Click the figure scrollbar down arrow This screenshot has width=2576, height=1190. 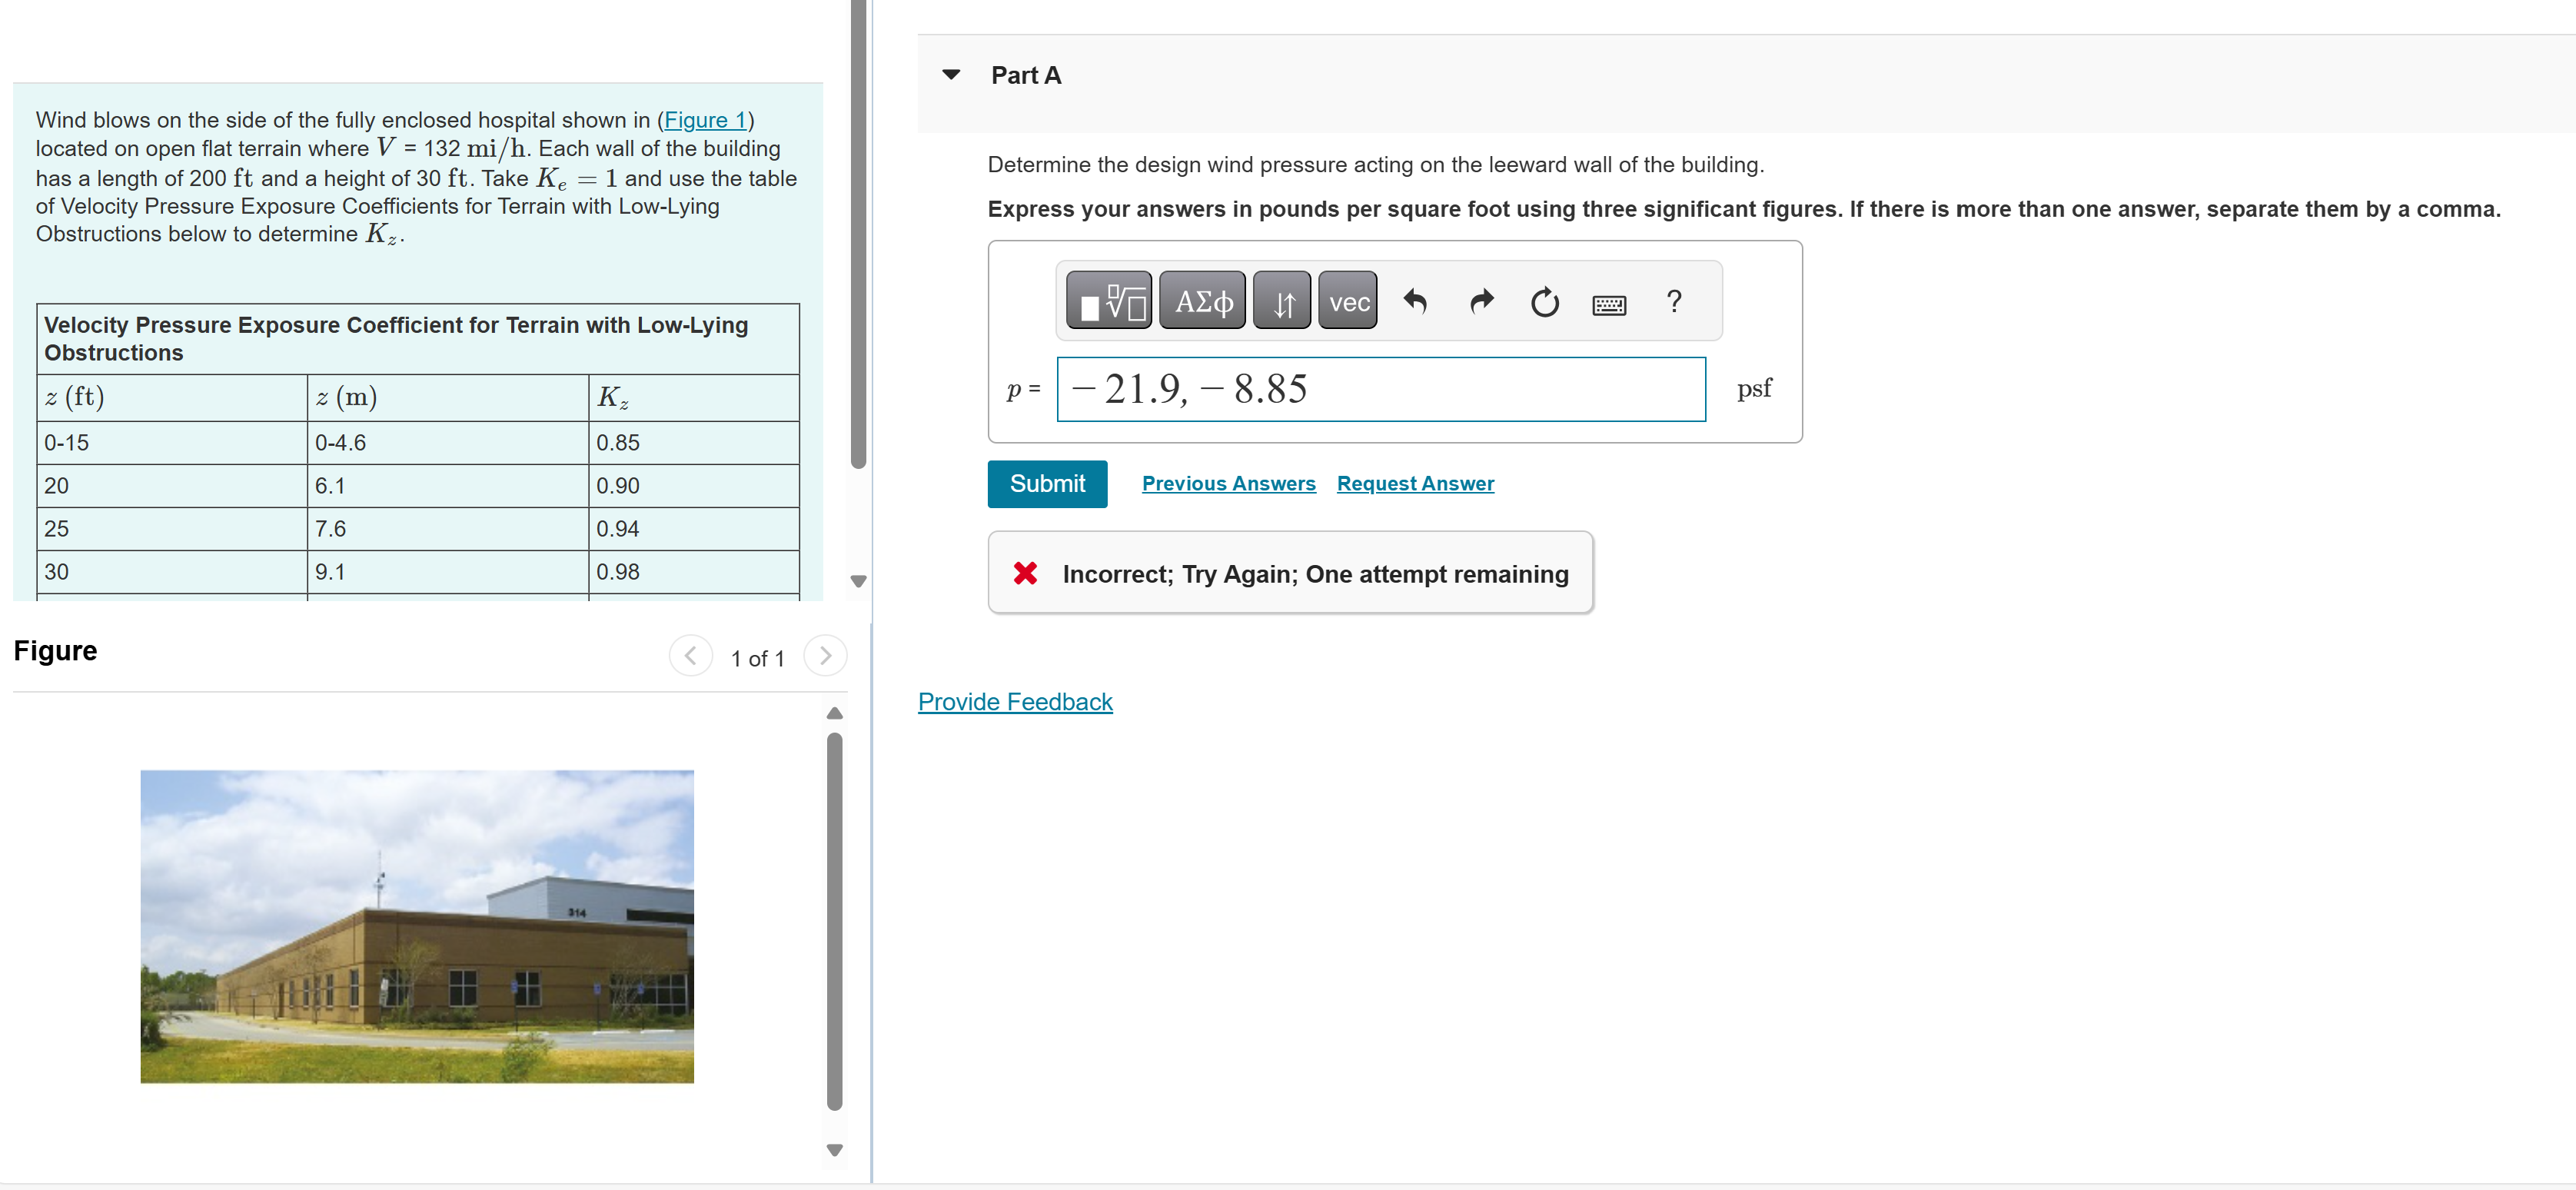coord(835,1150)
